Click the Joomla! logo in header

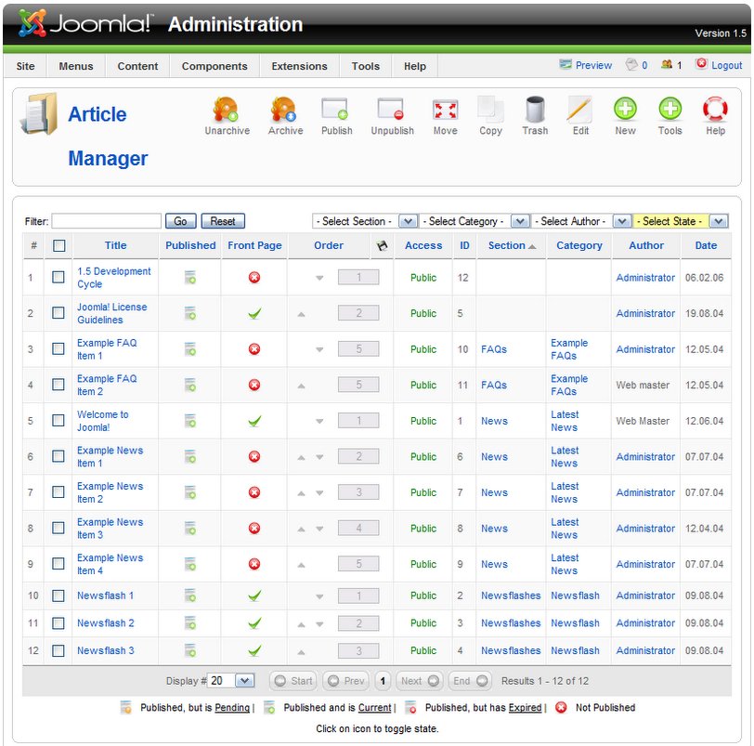(85, 22)
